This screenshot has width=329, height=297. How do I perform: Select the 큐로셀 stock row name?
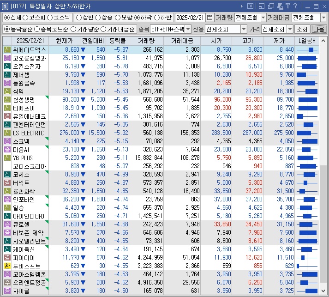(21, 224)
